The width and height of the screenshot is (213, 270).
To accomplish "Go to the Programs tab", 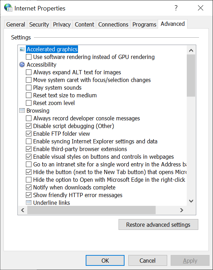I will tap(144, 24).
